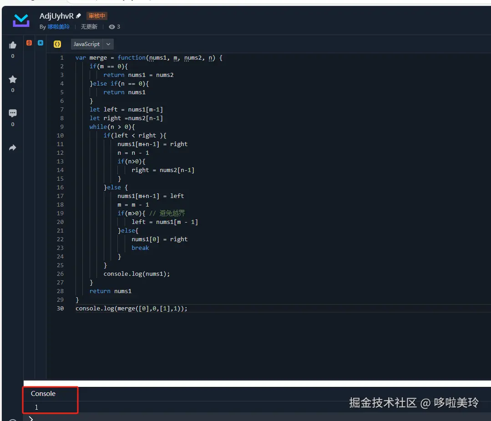Open the orange HTML panel icon

[29, 43]
